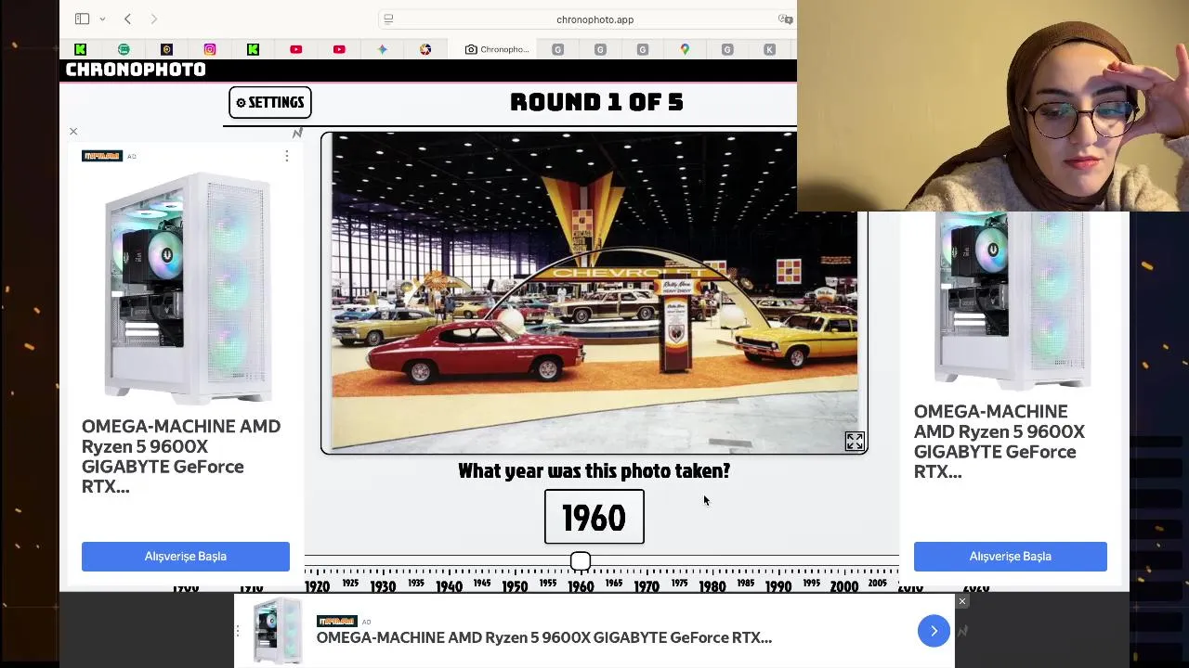Click 1920 on the year timeline
The width and height of the screenshot is (1189, 668).
[317, 586]
